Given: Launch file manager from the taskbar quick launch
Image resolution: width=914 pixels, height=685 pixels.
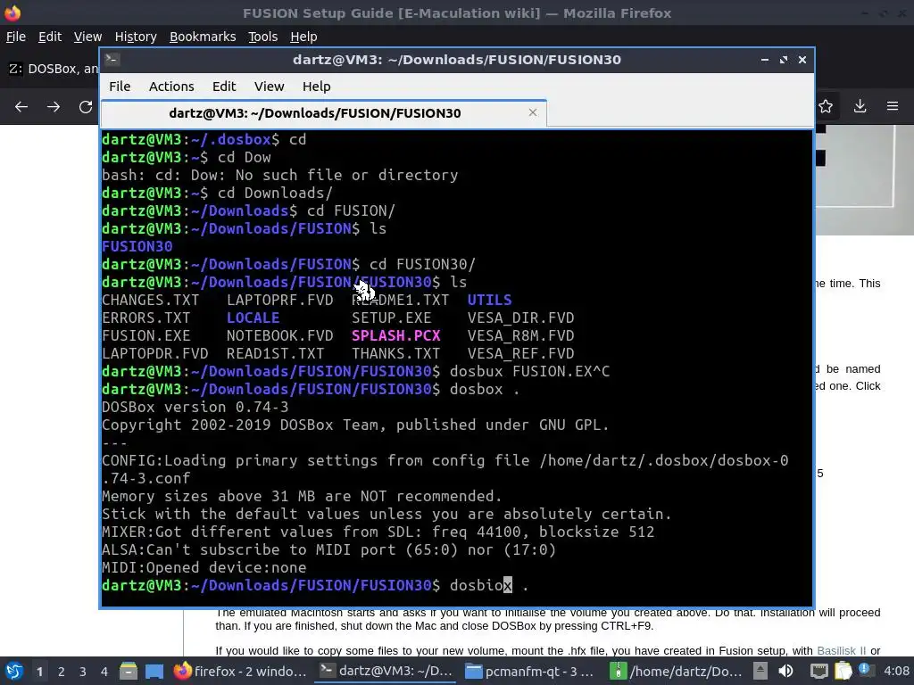Looking at the screenshot, I should [x=129, y=671].
